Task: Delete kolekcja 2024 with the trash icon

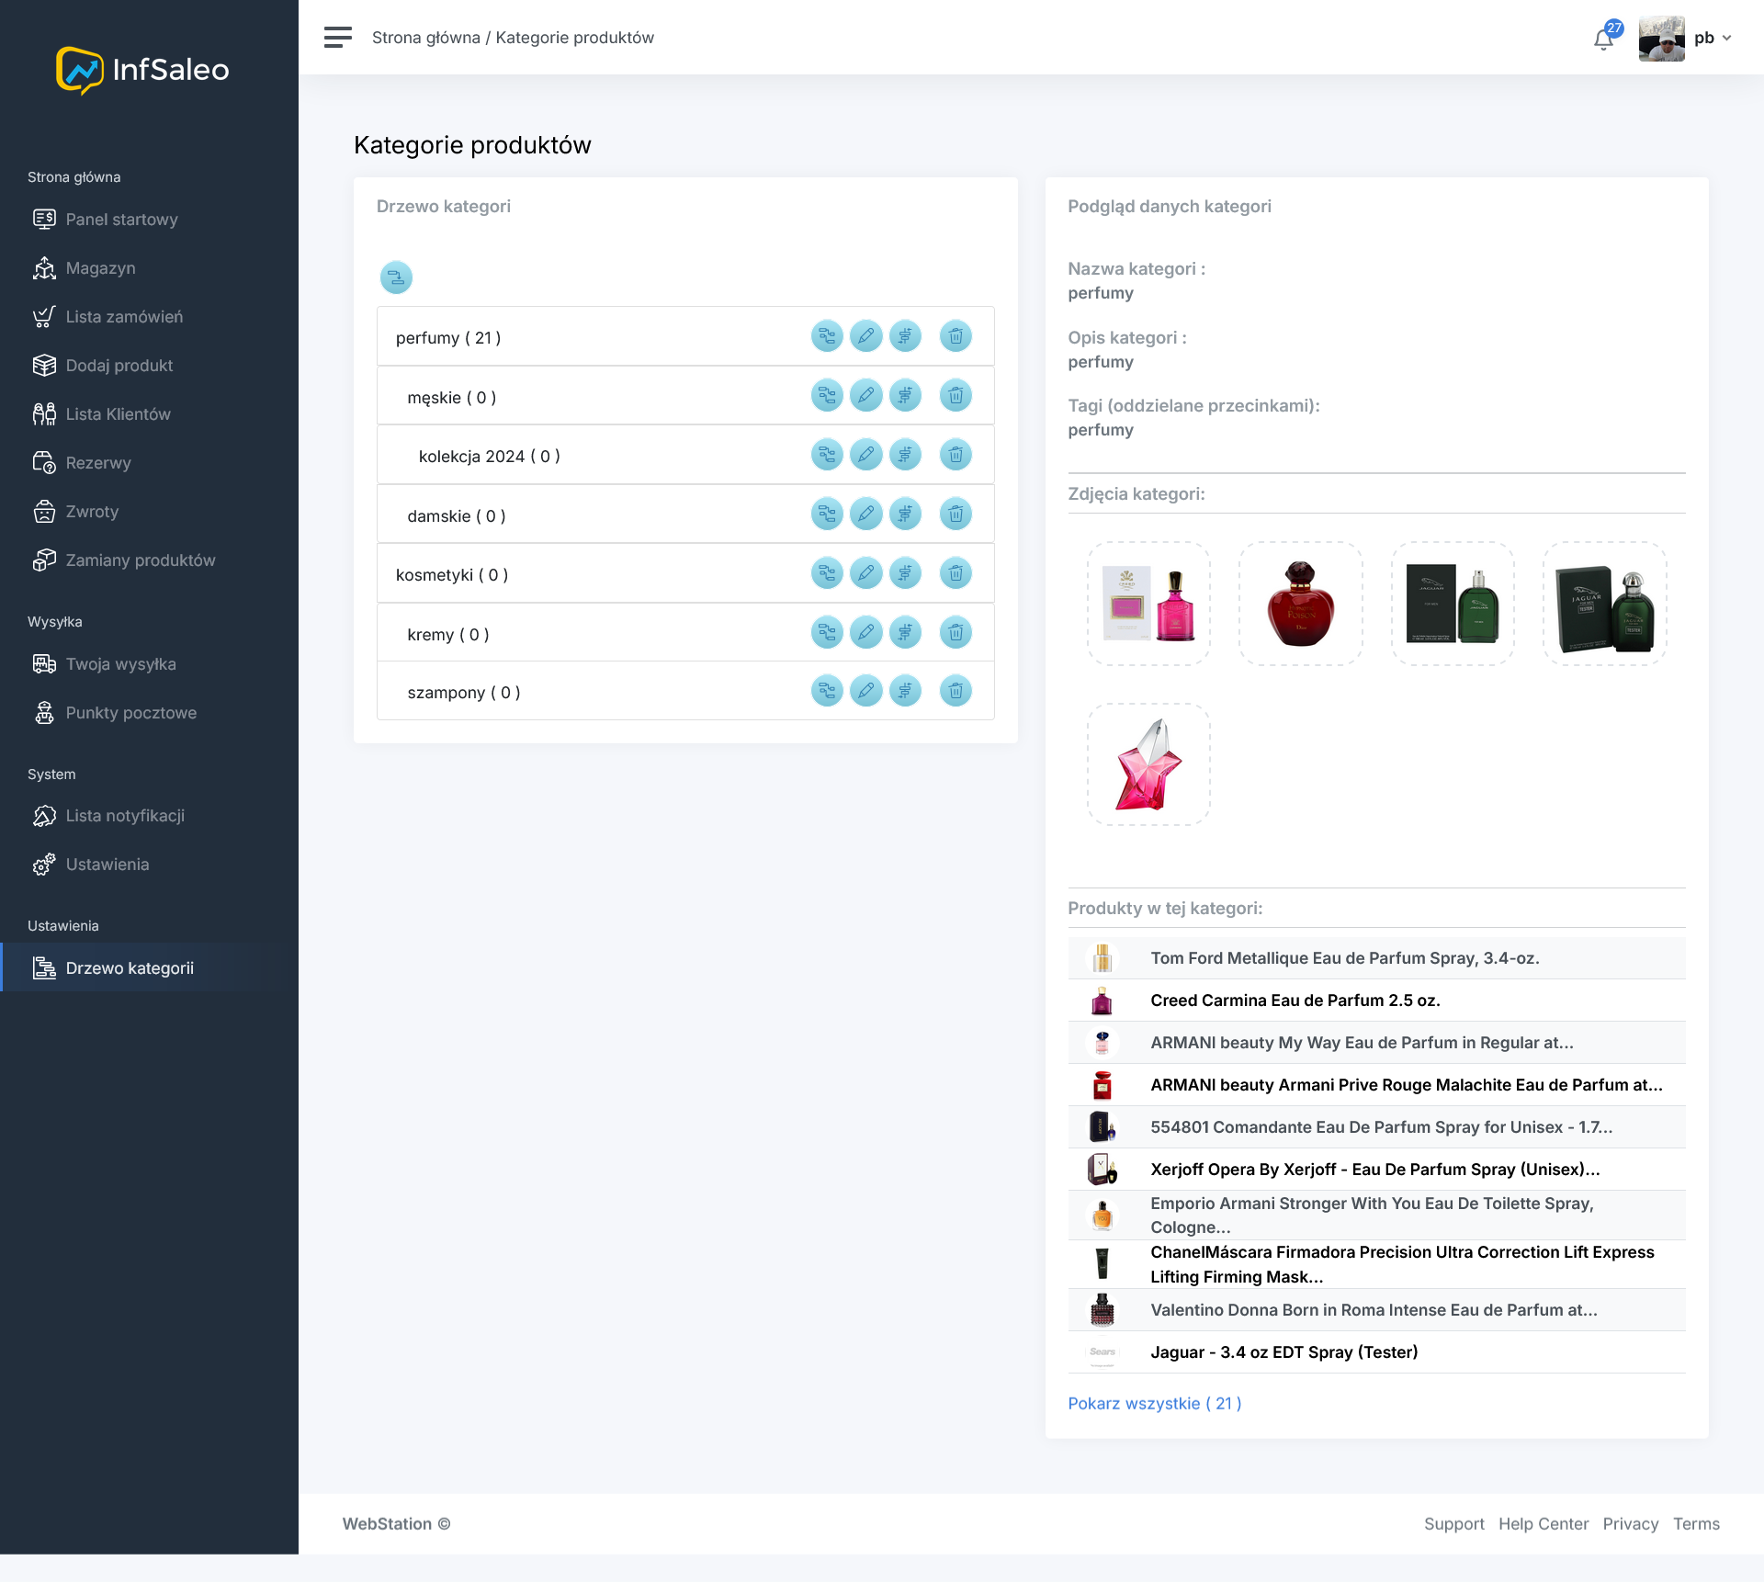Action: tap(955, 454)
